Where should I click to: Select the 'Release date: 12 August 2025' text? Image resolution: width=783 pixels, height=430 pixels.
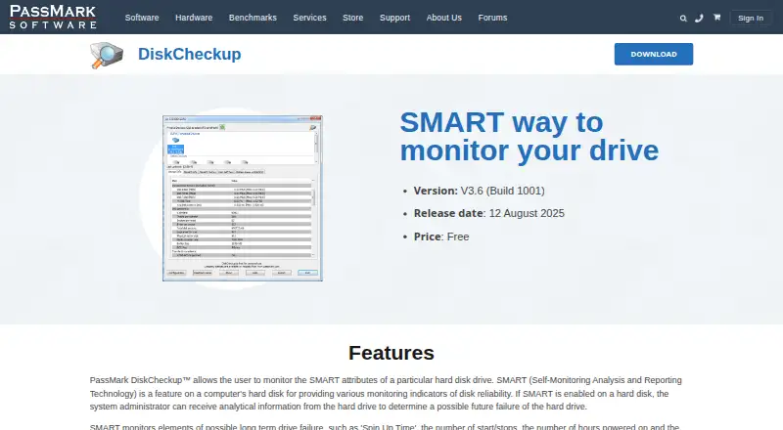pos(488,213)
